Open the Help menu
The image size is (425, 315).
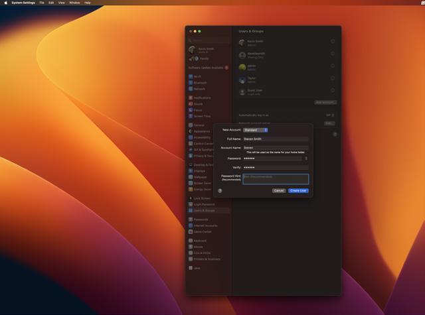(x=87, y=3)
